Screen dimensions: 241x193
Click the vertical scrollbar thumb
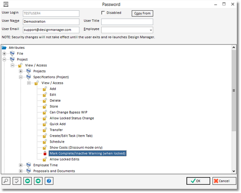pos(234,91)
